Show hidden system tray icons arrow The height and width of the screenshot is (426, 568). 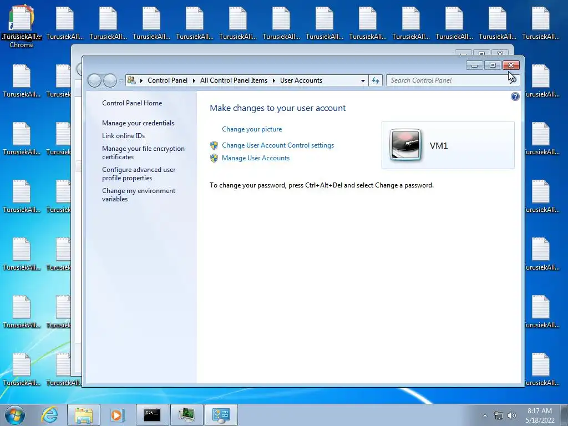pyautogui.click(x=485, y=415)
